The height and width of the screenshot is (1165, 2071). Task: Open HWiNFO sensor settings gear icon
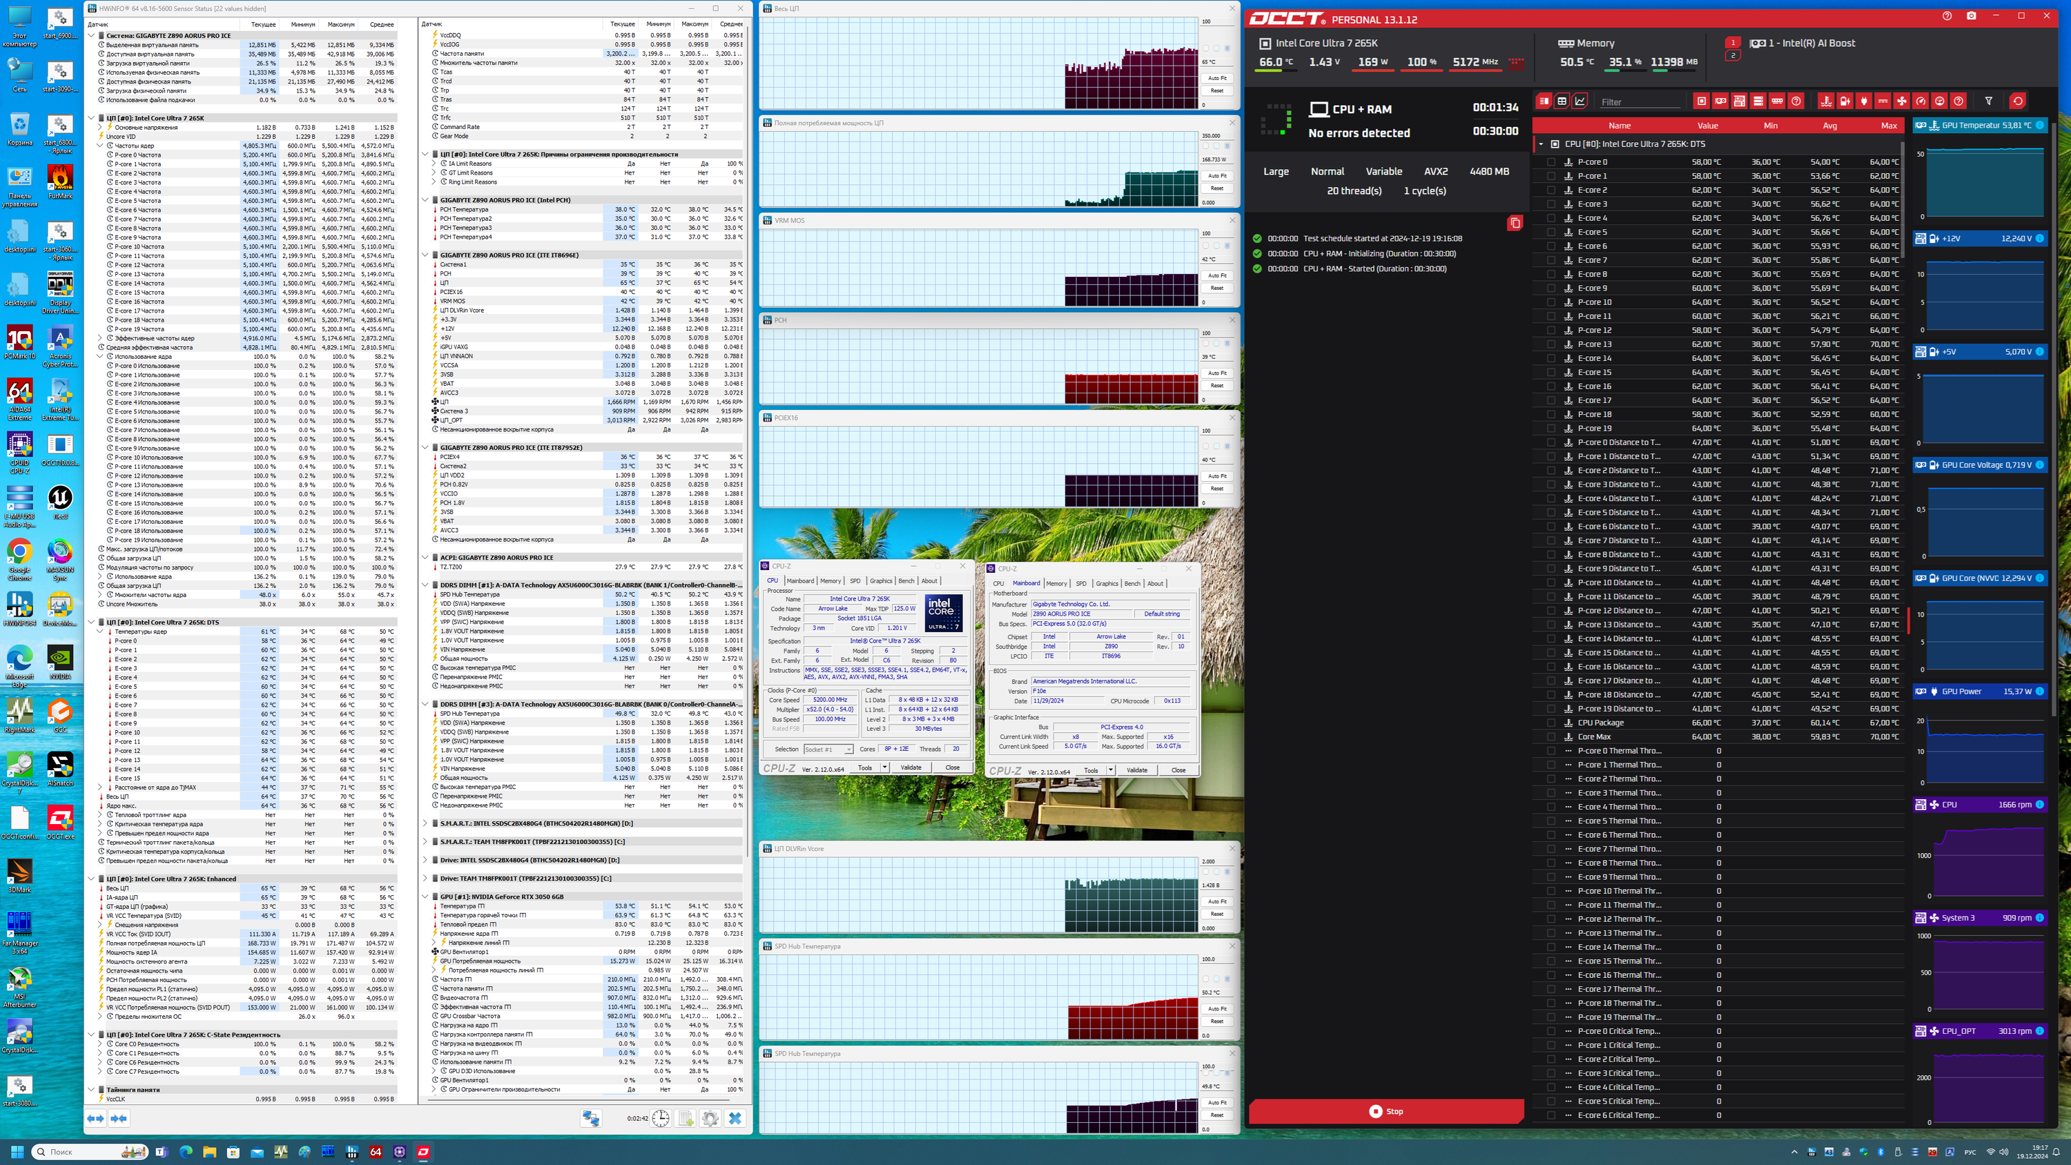(710, 1118)
